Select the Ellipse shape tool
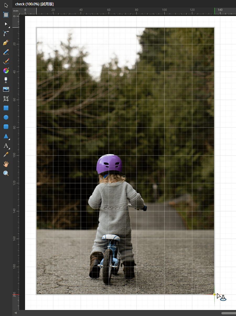Screen dimensions: 236x316 tap(6, 117)
